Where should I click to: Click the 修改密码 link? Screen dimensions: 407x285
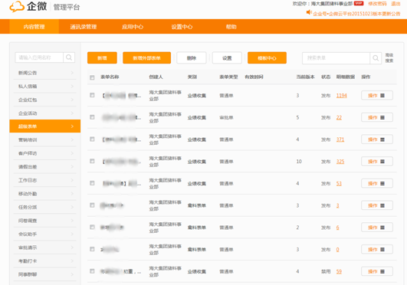click(377, 3)
